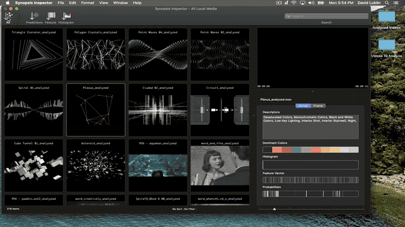405x227 pixels.
Task: Click the No Sort : No Filter status
Action: tap(184, 209)
